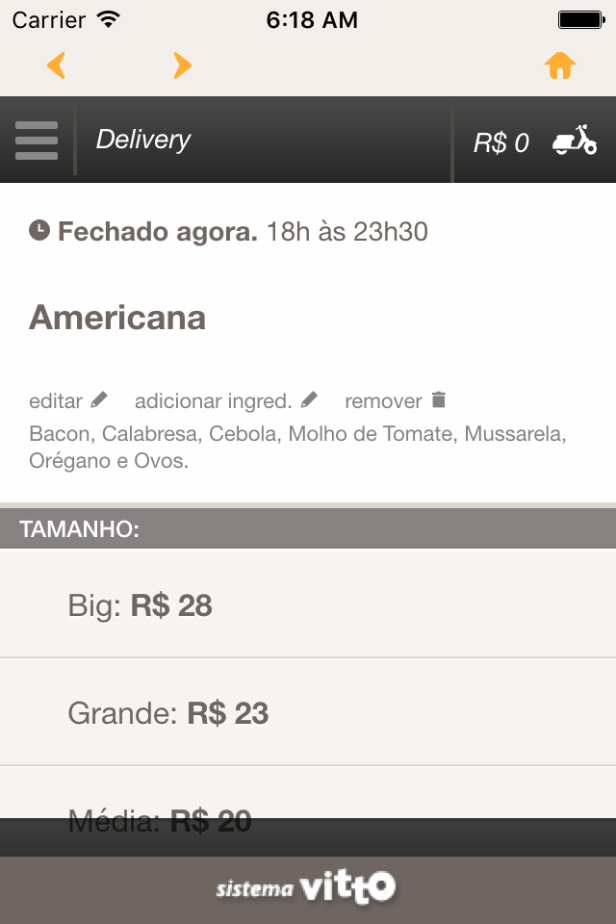Click the clock icon near Fechado agora

point(39,230)
